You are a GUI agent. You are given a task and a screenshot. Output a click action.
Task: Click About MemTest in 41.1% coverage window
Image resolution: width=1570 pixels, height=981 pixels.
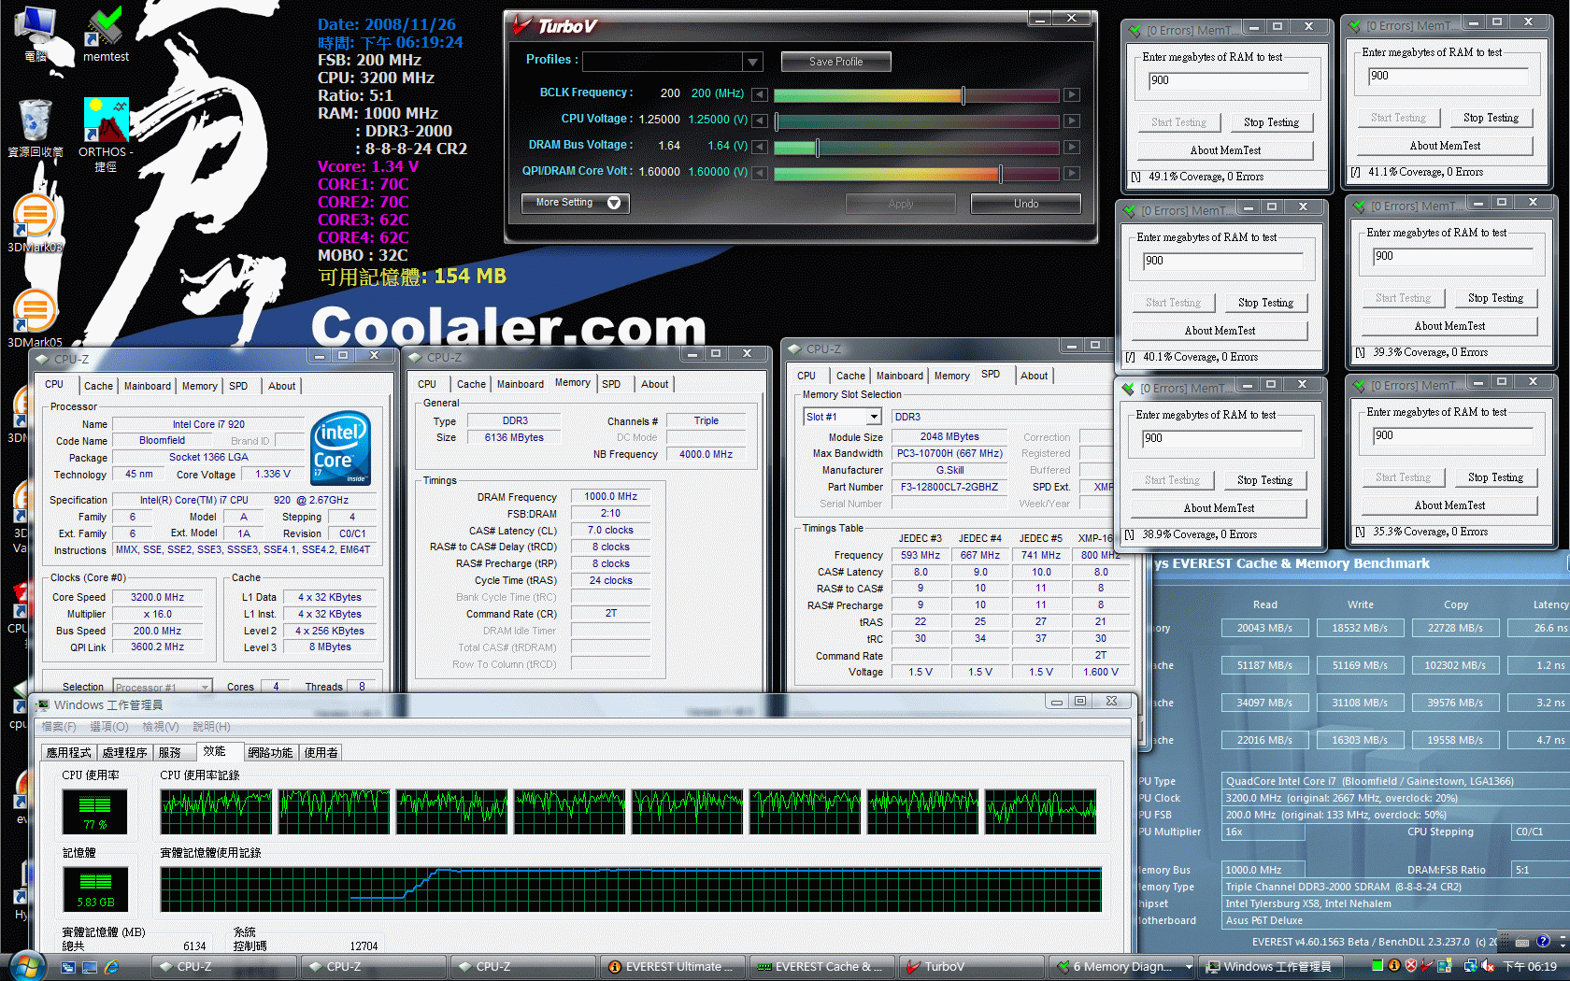[1445, 146]
